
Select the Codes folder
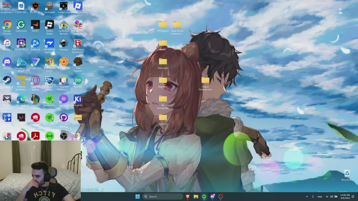[x=163, y=45]
